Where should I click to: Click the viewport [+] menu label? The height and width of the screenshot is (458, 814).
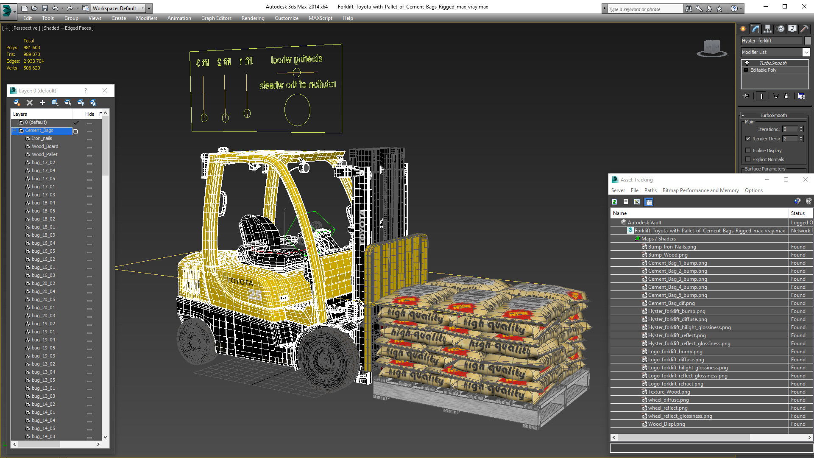(6, 28)
